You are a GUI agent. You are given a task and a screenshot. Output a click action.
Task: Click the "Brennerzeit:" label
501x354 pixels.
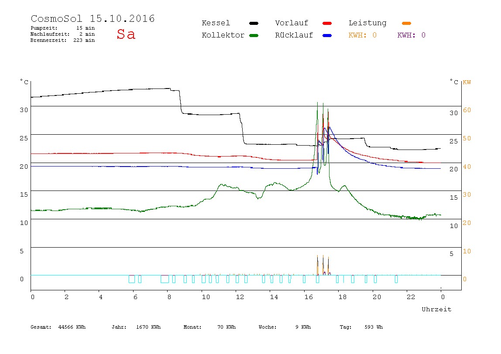[x=48, y=40]
